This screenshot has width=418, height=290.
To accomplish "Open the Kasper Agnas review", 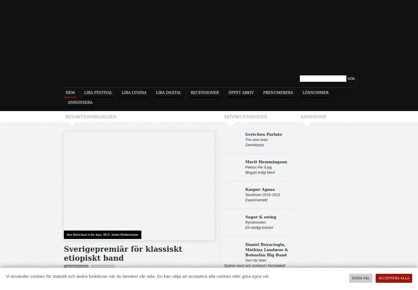I will coord(260,189).
